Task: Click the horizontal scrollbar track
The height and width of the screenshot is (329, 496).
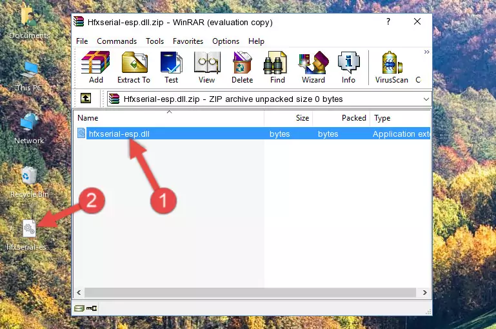Action: tap(250, 293)
